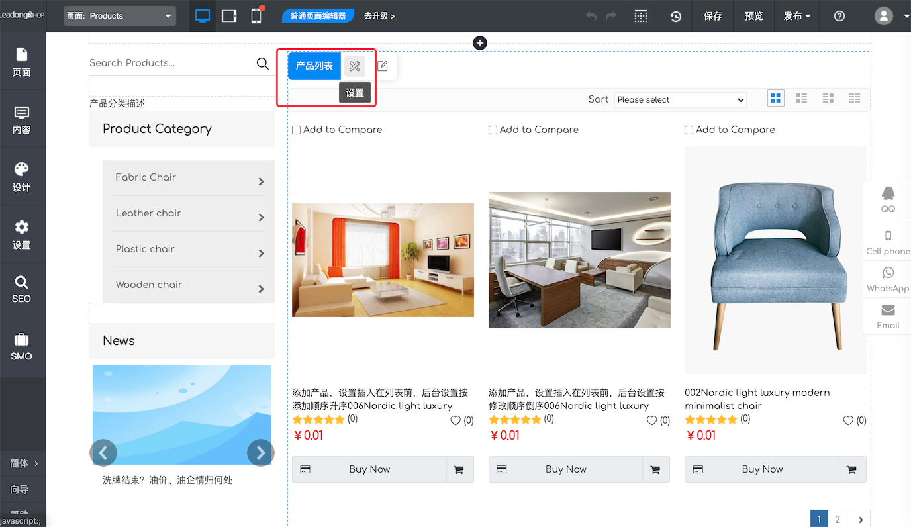Click the Search Products input field
911x527 pixels.
(169, 63)
